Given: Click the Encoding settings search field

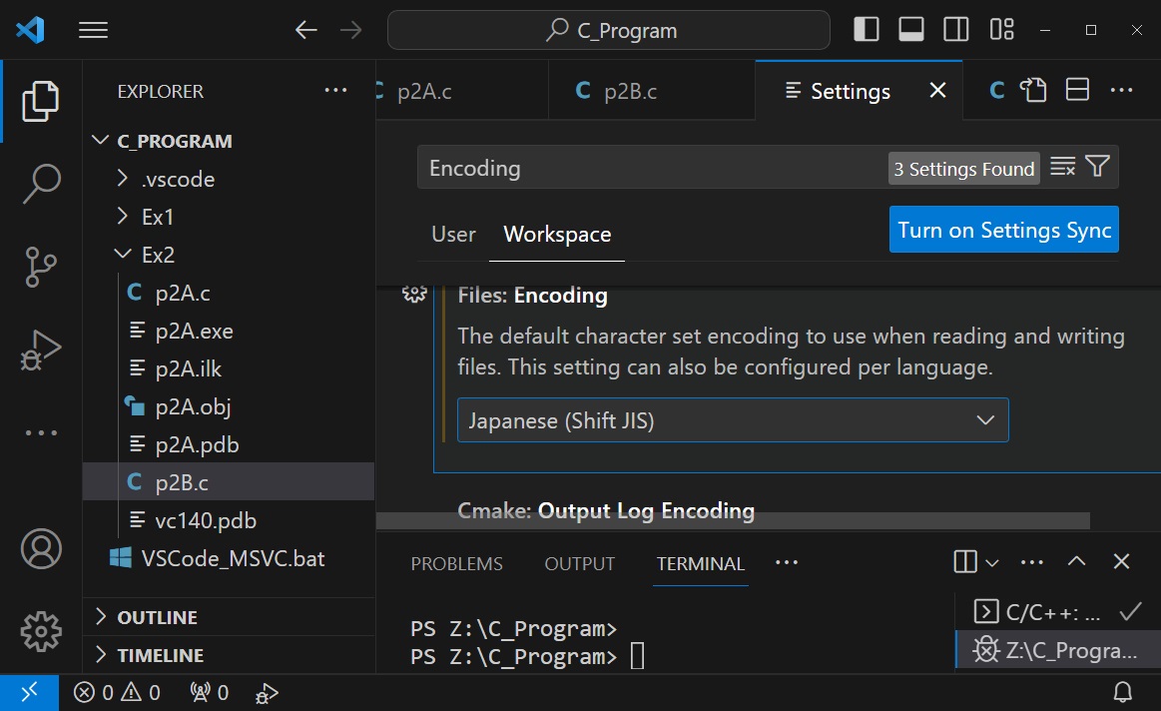Looking at the screenshot, I should click(x=652, y=168).
